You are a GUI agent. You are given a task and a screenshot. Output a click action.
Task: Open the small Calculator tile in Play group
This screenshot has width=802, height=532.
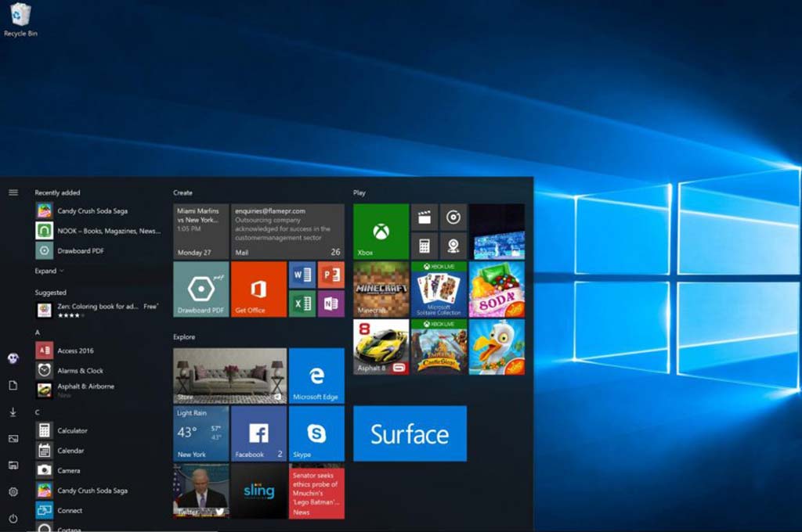pos(424,246)
